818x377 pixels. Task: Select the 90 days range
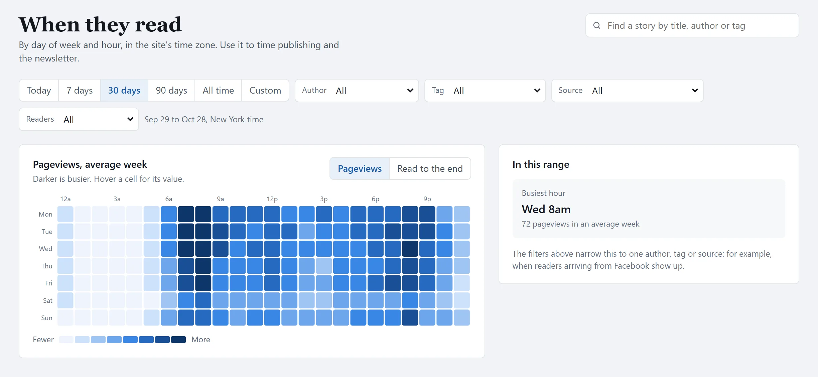(171, 90)
